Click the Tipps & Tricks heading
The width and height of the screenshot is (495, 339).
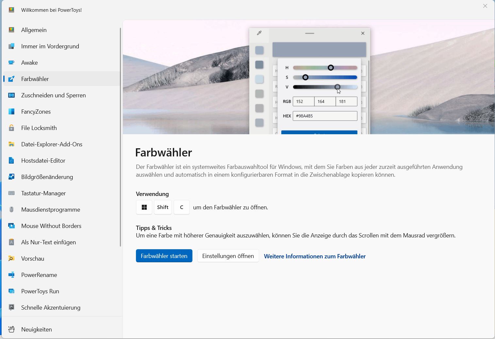click(154, 228)
